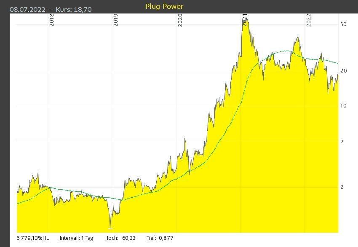Click the low-point marker near 2019
Screen dimensions: 358x247
(110, 228)
